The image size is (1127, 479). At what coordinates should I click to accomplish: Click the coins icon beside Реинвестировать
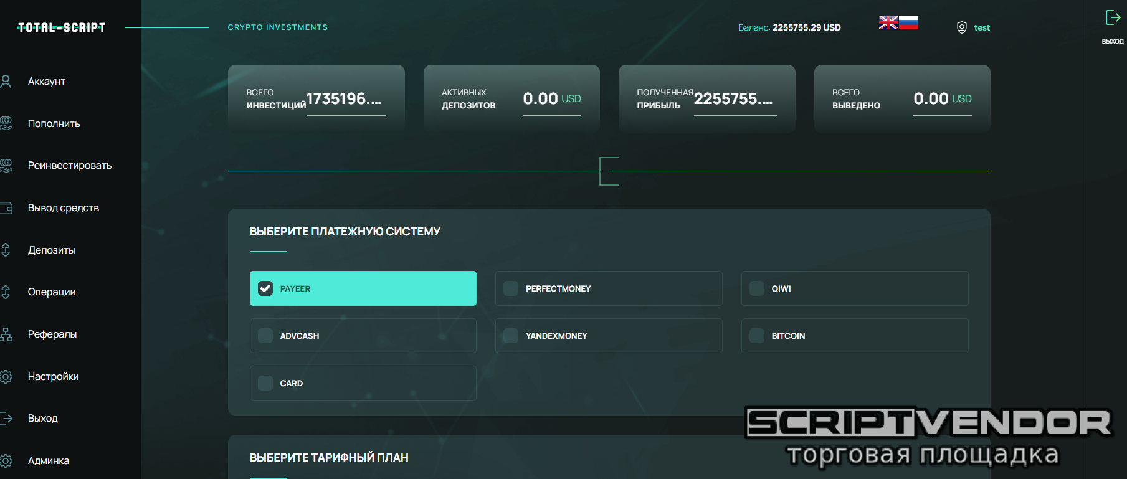tap(6, 166)
